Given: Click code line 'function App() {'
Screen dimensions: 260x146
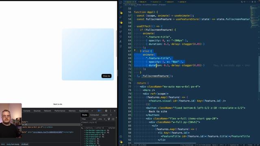Looking at the screenshot, I should click(x=146, y=12).
